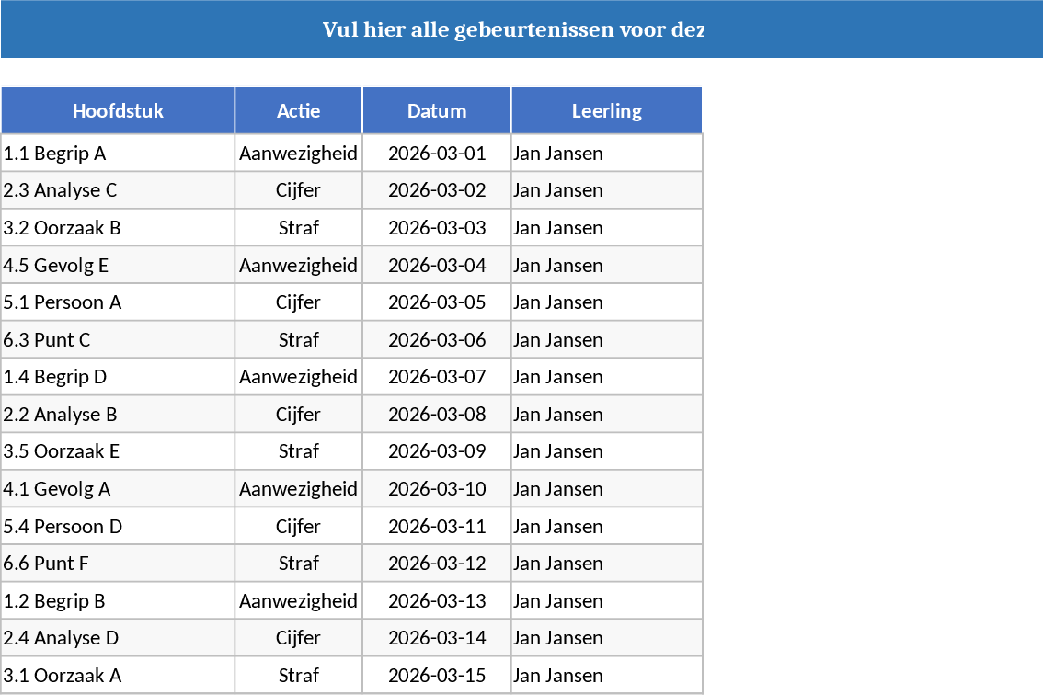Select the Actie column header
This screenshot has height=695, width=1043.
point(299,111)
